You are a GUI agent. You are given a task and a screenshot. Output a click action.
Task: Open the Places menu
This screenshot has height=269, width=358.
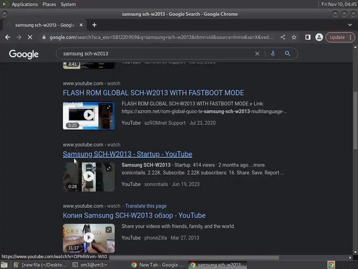pyautogui.click(x=49, y=4)
